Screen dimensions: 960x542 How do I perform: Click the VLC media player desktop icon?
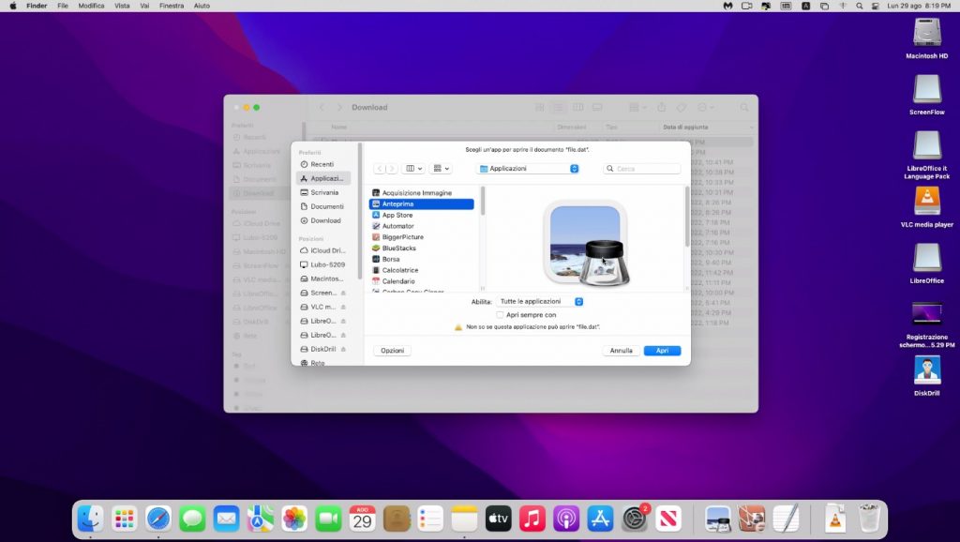click(x=926, y=203)
